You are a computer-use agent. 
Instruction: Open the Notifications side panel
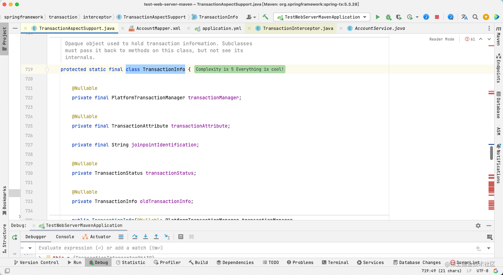coord(499,163)
